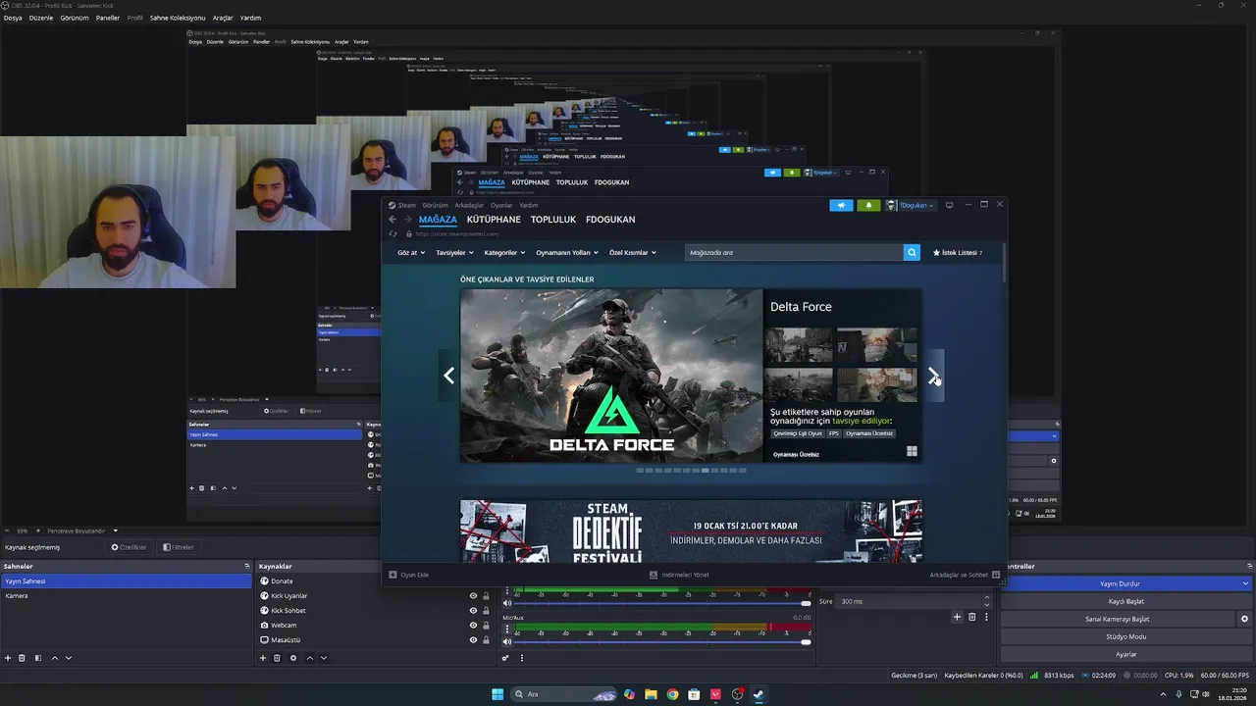Image resolution: width=1256 pixels, height=706 pixels.
Task: Open Sahneler panel dock menu icon
Action: (x=247, y=566)
